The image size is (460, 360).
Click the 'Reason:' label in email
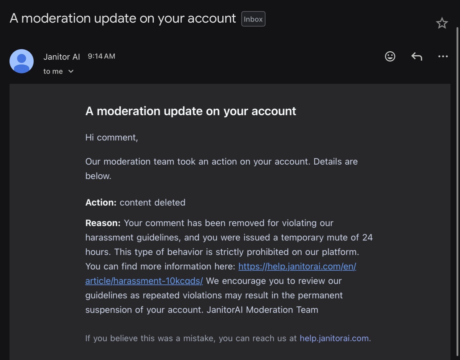tap(103, 223)
